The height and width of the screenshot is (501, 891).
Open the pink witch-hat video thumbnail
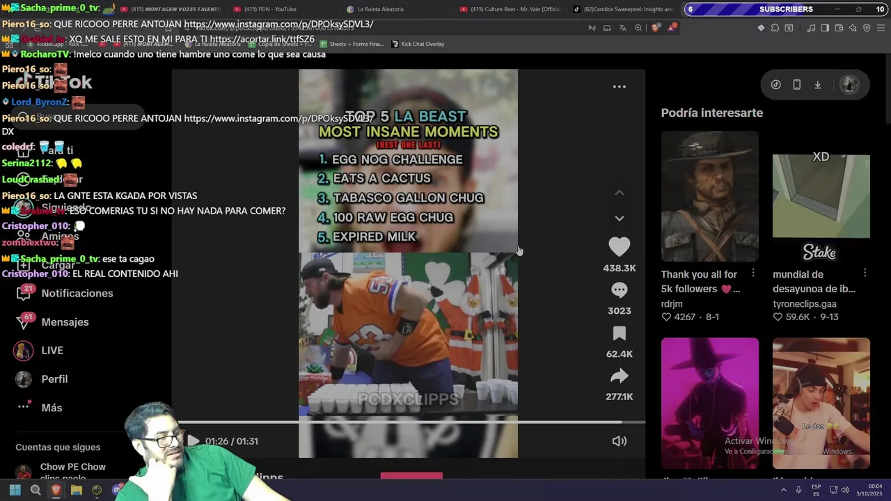click(x=709, y=403)
